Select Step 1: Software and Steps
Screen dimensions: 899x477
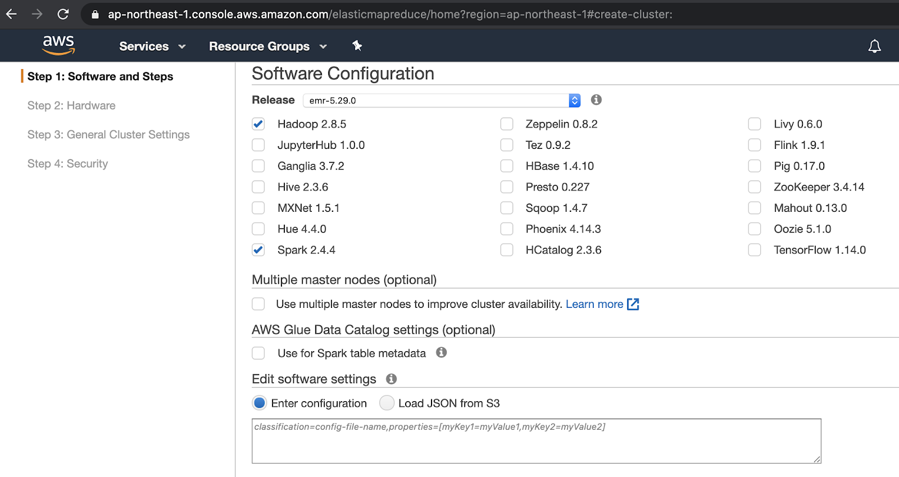100,76
